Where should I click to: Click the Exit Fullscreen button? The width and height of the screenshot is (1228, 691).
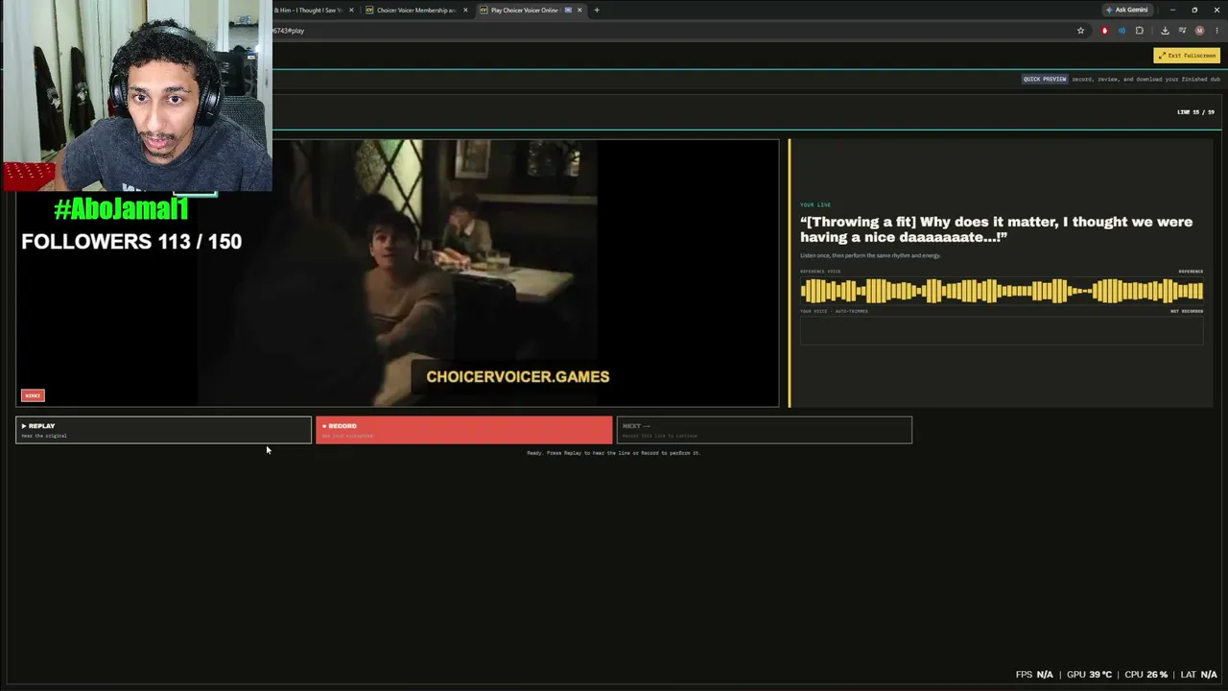point(1187,56)
